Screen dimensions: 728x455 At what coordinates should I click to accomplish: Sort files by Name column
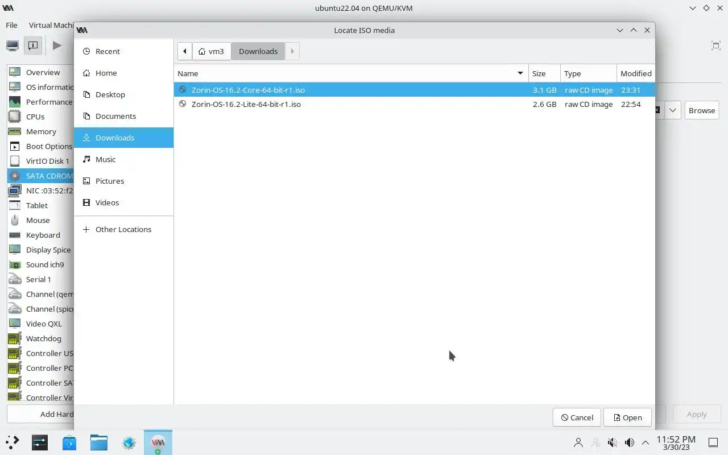351,73
